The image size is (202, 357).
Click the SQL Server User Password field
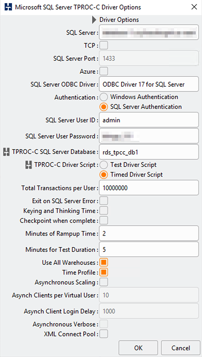point(149,136)
